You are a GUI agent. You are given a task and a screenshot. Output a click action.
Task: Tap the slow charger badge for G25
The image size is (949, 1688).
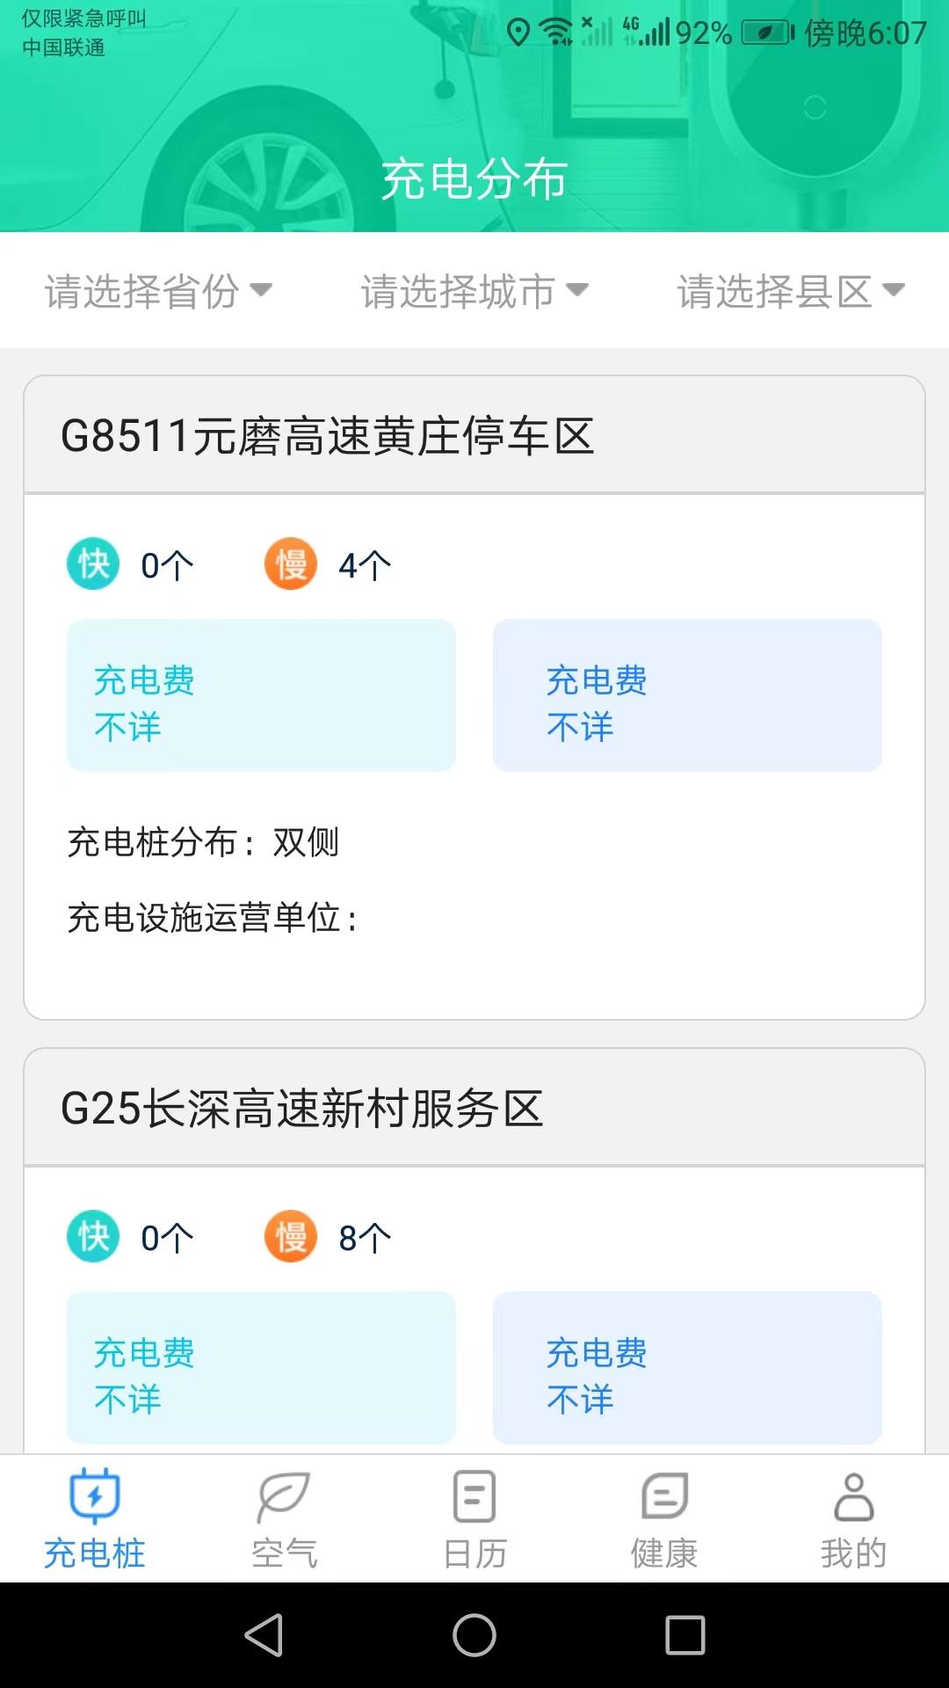[291, 1236]
